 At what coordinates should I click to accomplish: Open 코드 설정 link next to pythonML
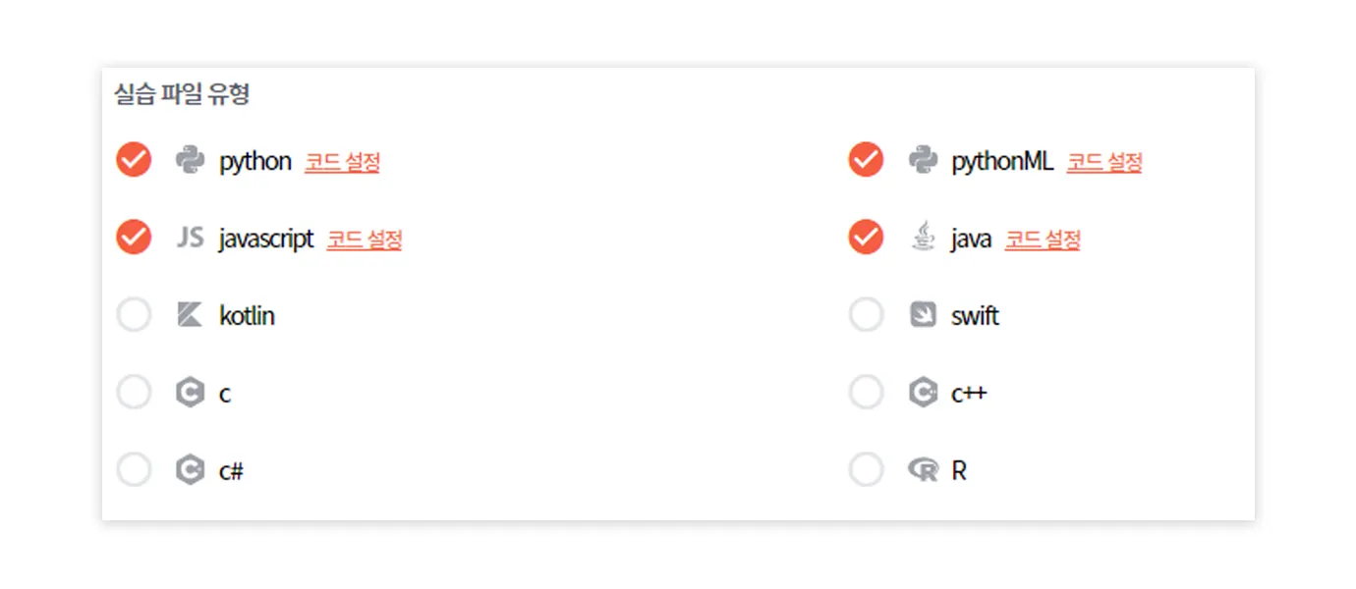[1104, 162]
